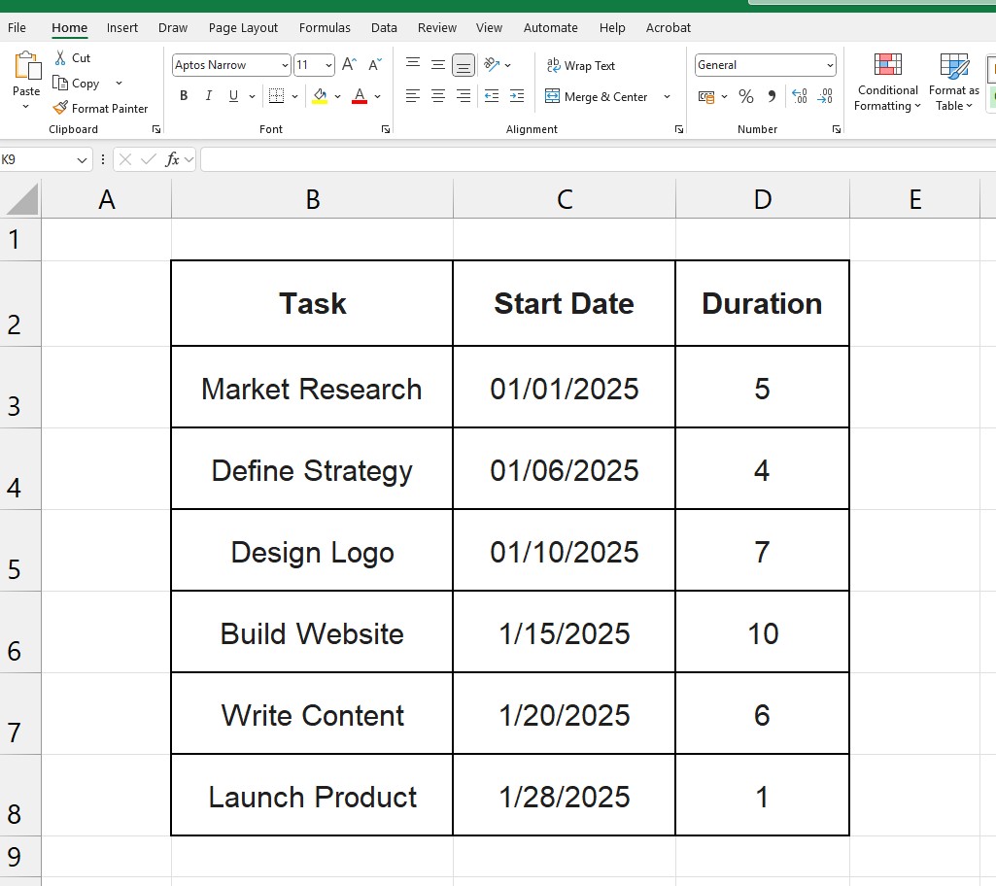The image size is (996, 886).
Task: Open the font name dropdown showing Aptos Narrow
Action: pyautogui.click(x=283, y=64)
